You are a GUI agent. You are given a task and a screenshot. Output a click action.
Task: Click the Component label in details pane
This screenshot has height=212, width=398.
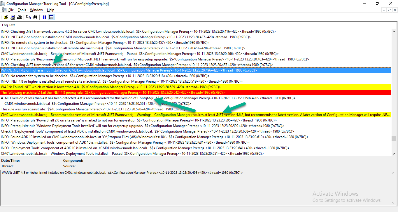(73, 161)
